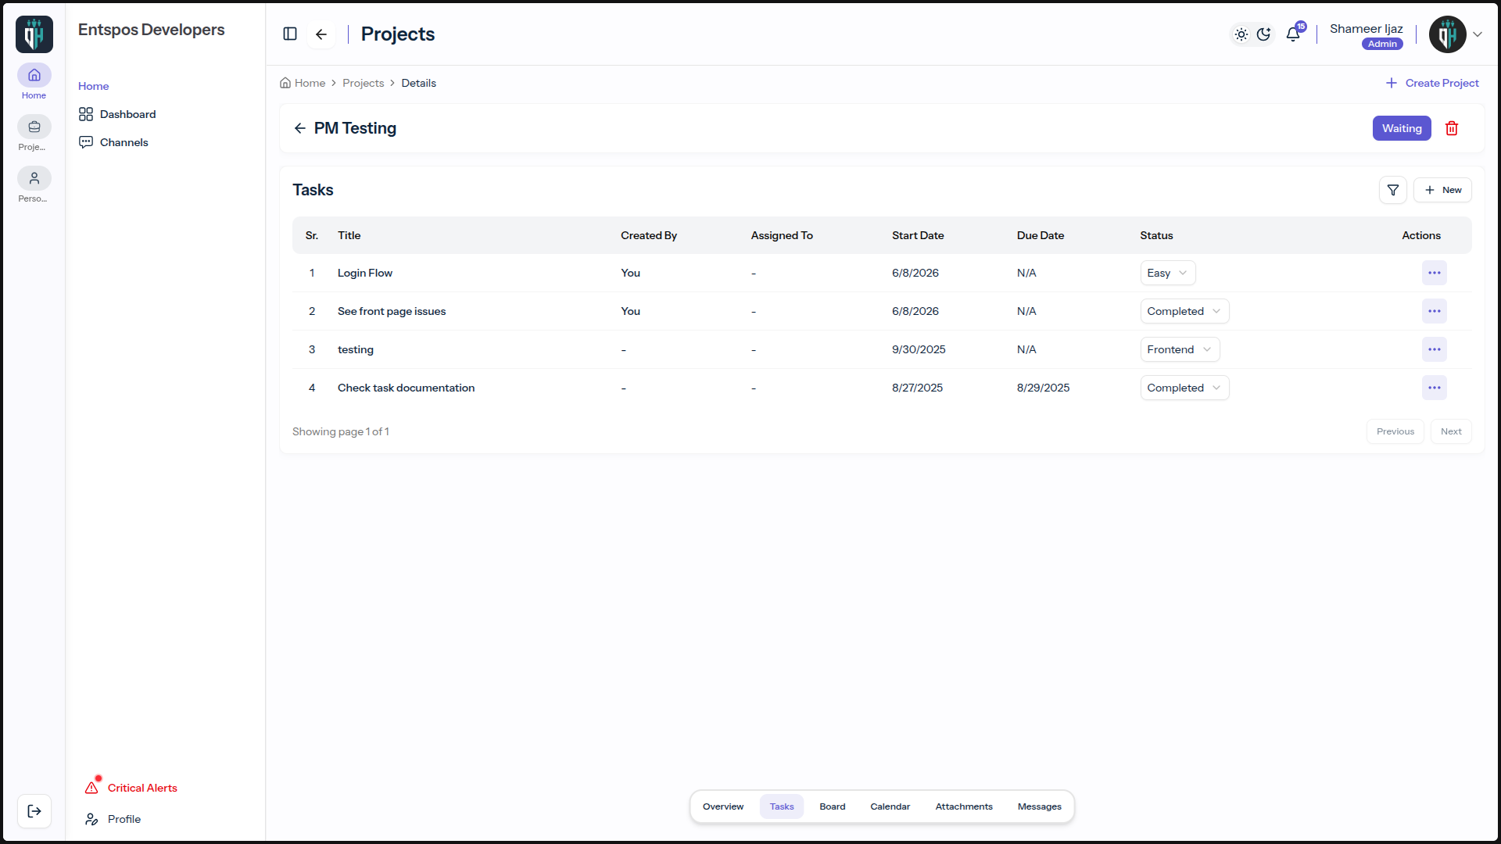Click the Next page button

click(x=1451, y=431)
